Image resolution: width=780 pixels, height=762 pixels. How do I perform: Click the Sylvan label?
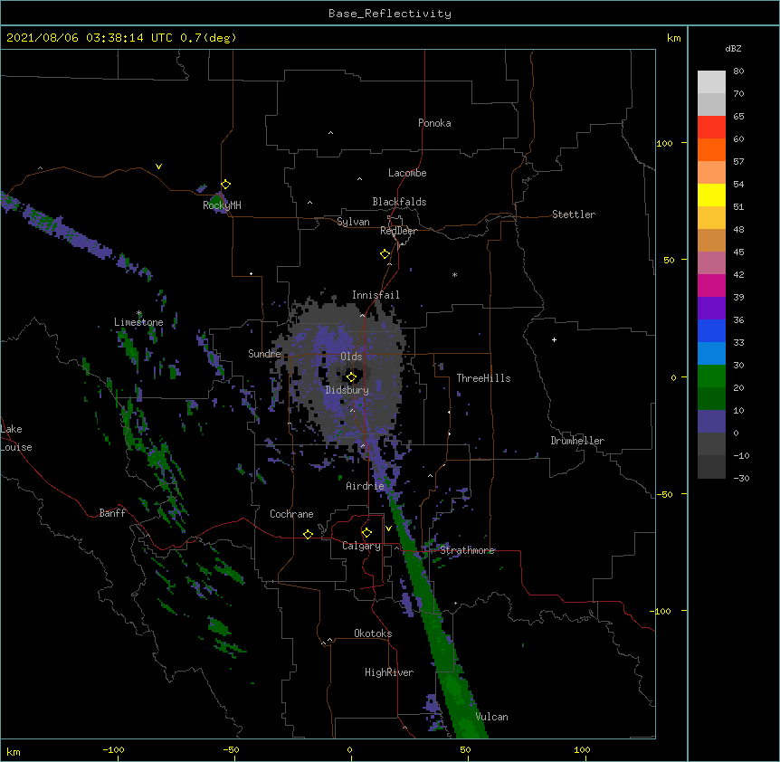353,222
